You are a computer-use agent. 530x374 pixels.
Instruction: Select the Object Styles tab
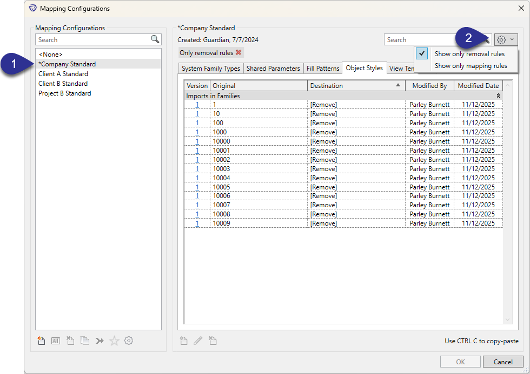(365, 68)
